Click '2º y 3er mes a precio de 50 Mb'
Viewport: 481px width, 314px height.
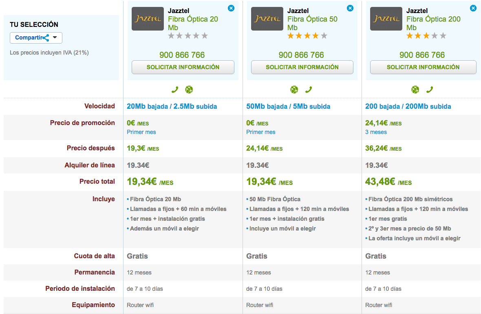(x=410, y=228)
